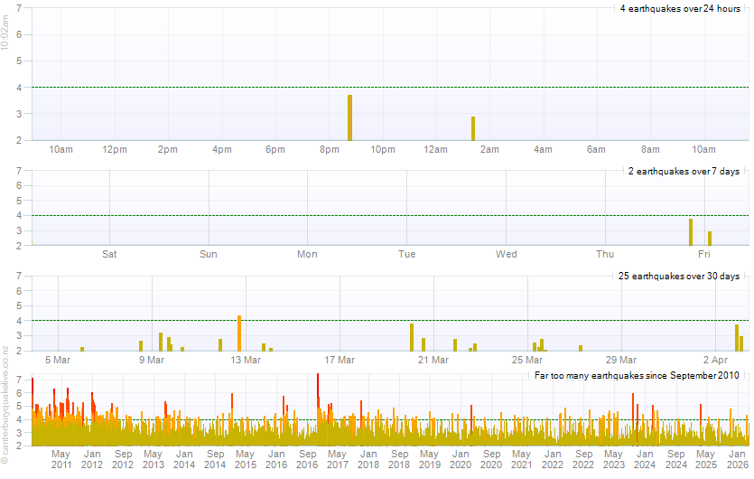Select the "25 earthquakes over 30 days" heading

point(679,276)
